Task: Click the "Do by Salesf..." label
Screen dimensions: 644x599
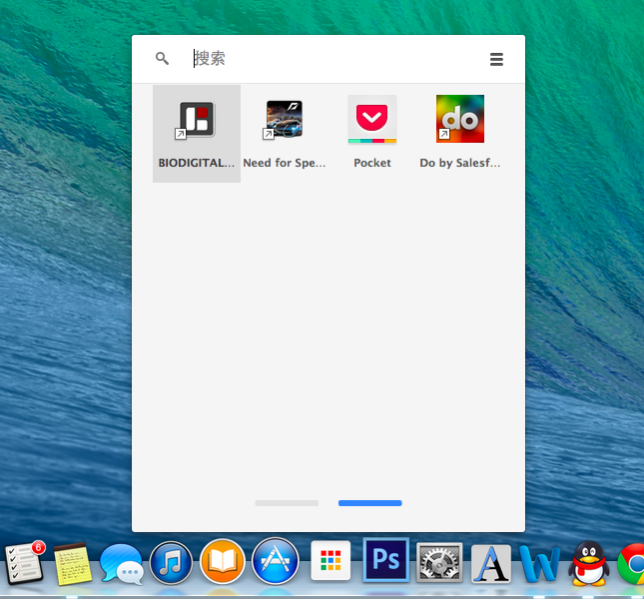Action: pyautogui.click(x=460, y=163)
